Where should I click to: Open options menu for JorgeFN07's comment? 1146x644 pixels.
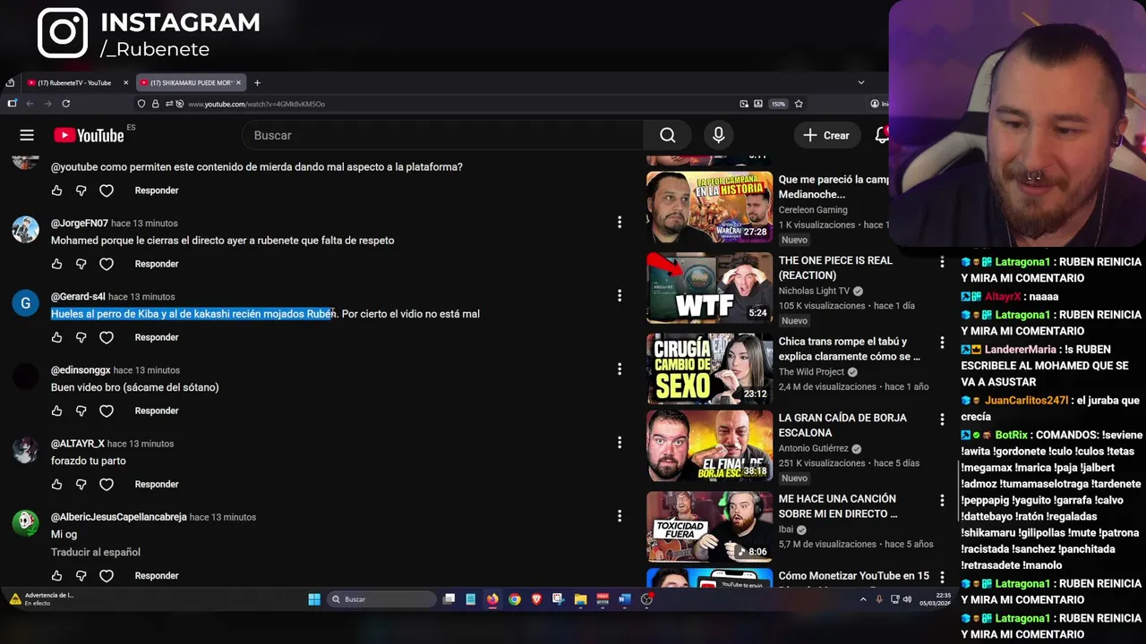click(x=619, y=222)
